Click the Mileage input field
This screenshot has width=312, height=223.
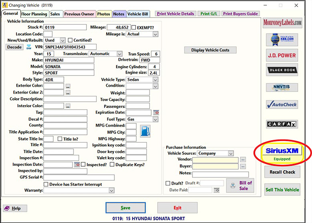click(119, 28)
